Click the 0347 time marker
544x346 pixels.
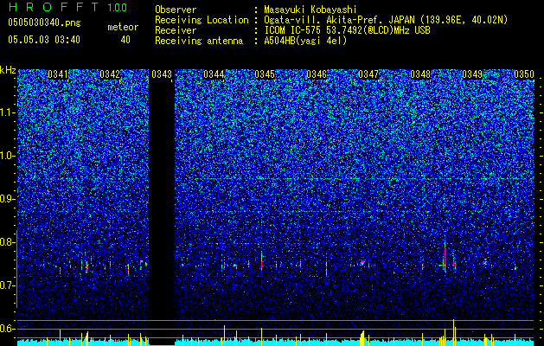(x=368, y=74)
